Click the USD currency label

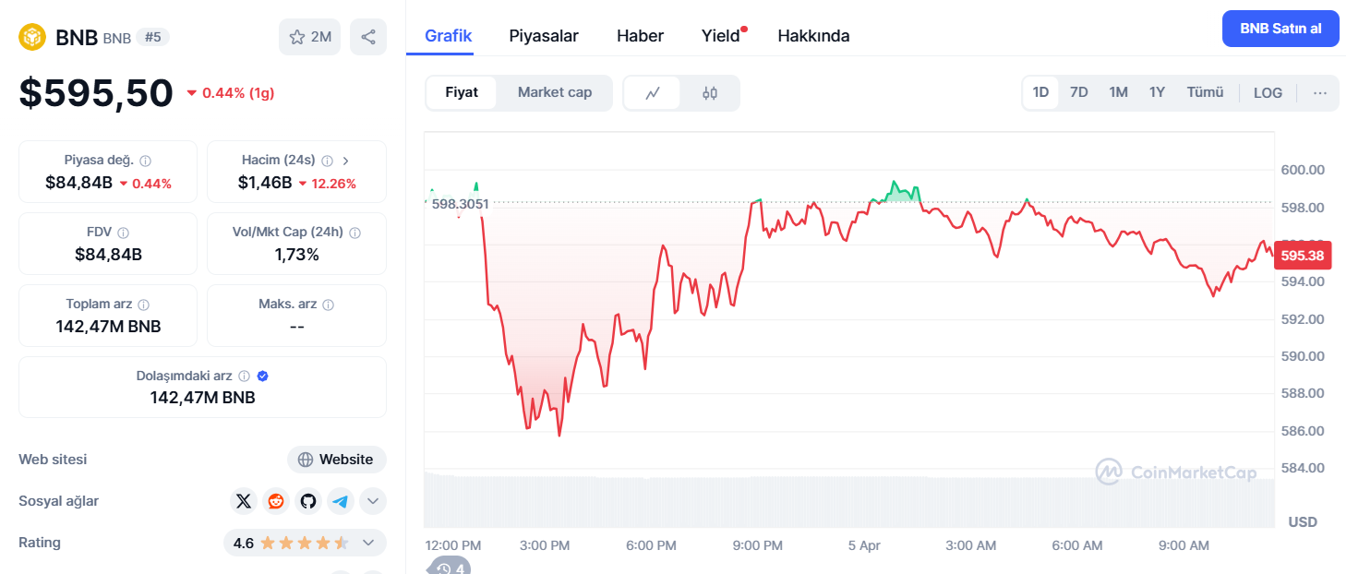point(1303,522)
